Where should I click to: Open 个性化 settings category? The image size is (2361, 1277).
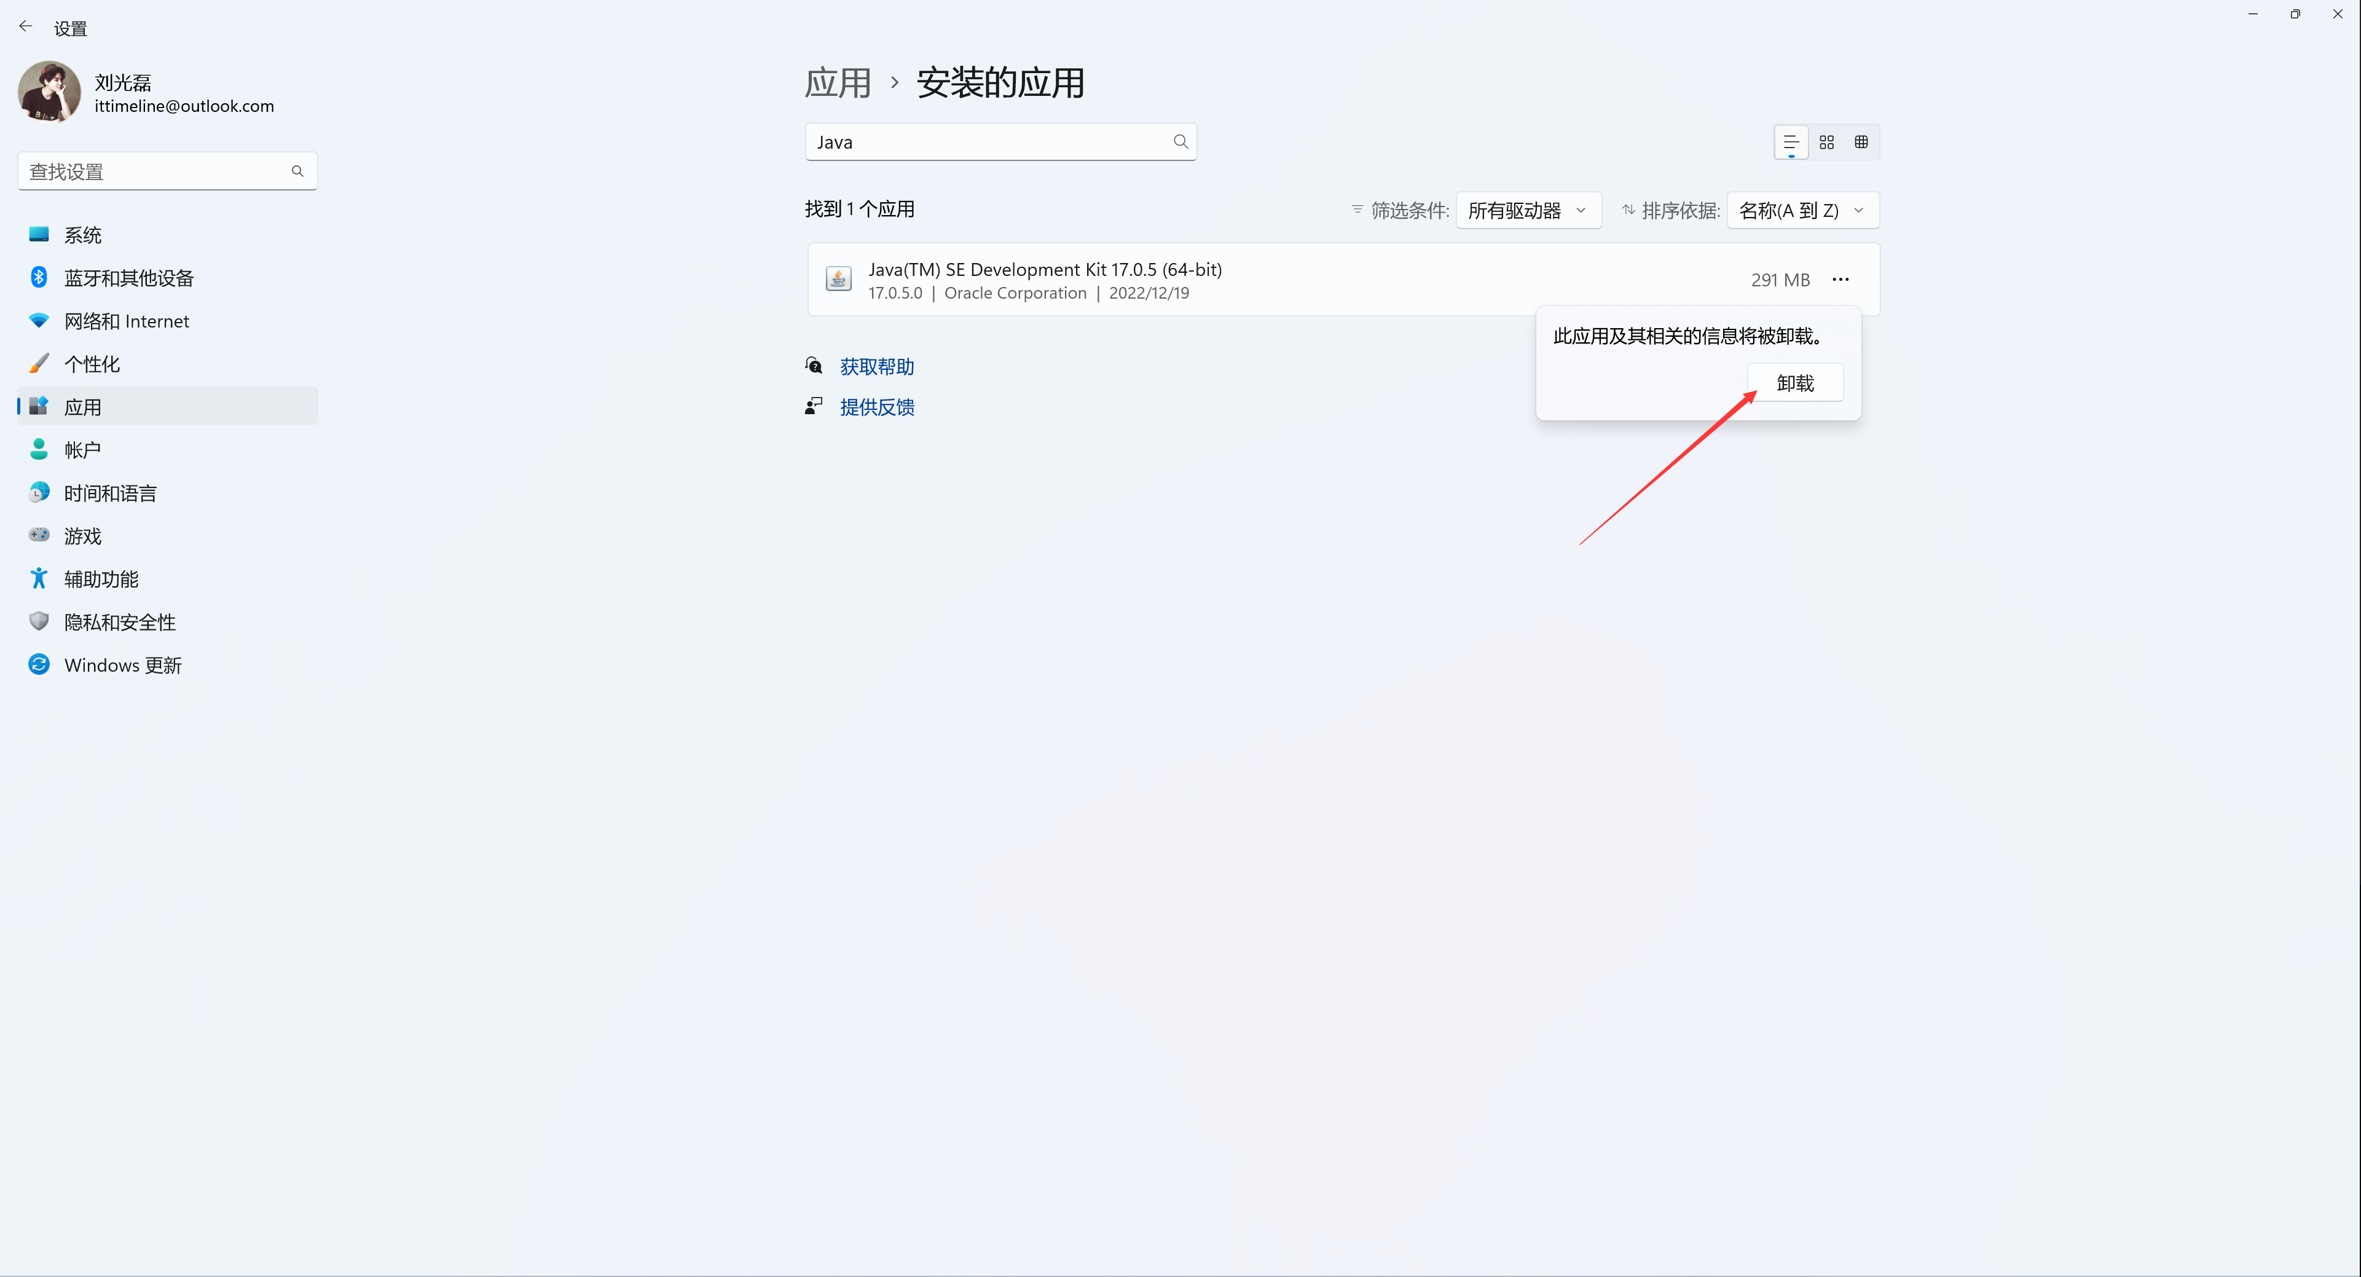(167, 364)
